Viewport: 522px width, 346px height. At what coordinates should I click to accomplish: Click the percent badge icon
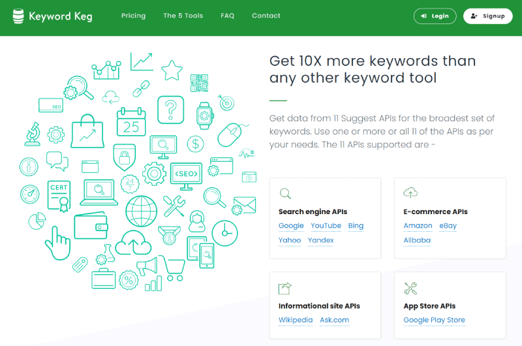click(129, 280)
